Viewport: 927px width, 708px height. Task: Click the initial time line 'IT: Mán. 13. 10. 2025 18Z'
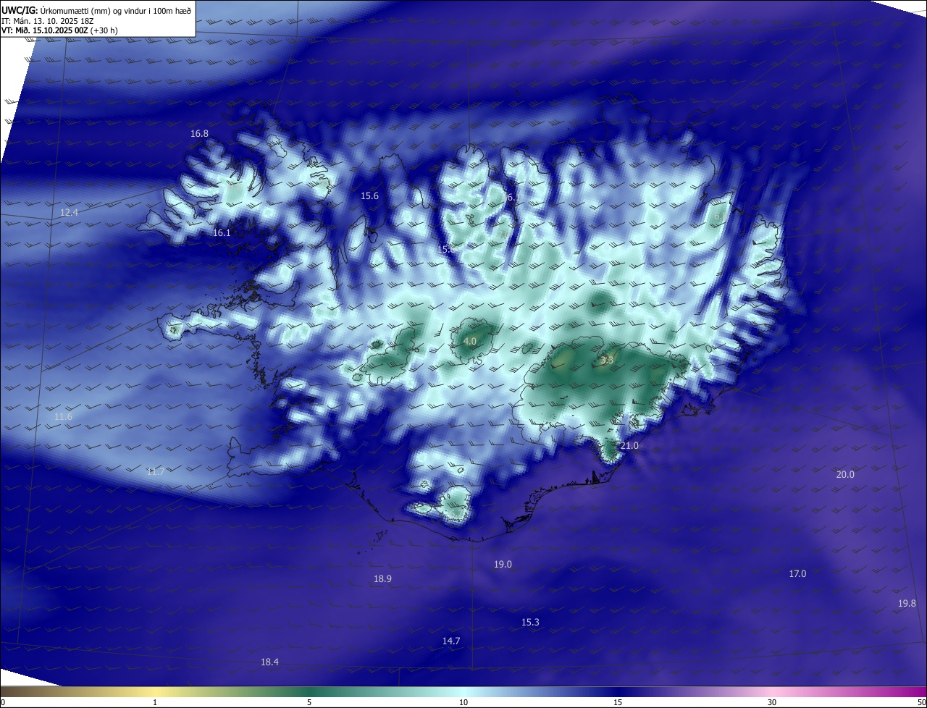click(x=47, y=21)
